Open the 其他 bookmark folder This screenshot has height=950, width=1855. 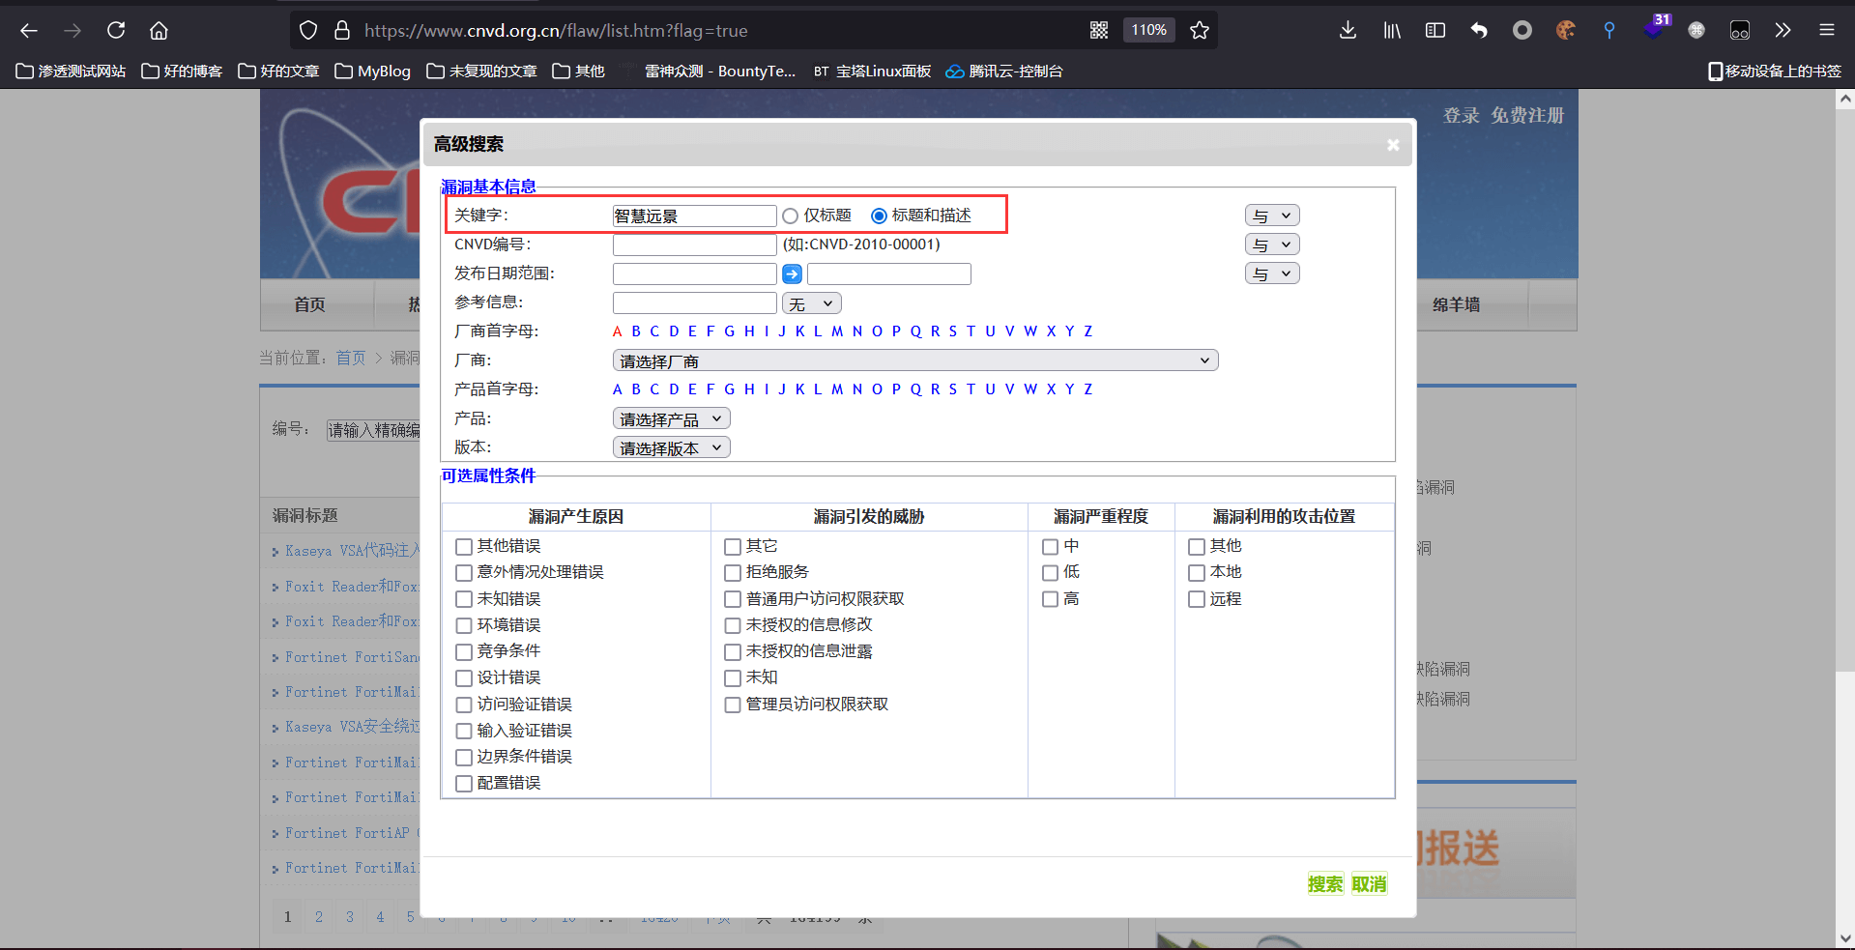tap(579, 71)
